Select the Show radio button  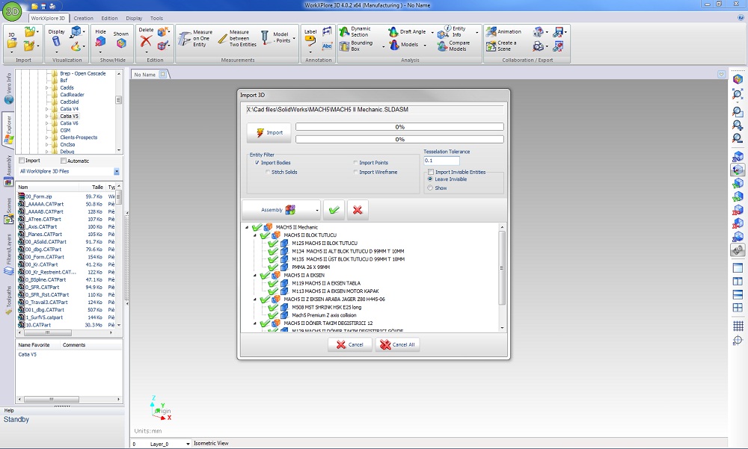click(x=430, y=188)
